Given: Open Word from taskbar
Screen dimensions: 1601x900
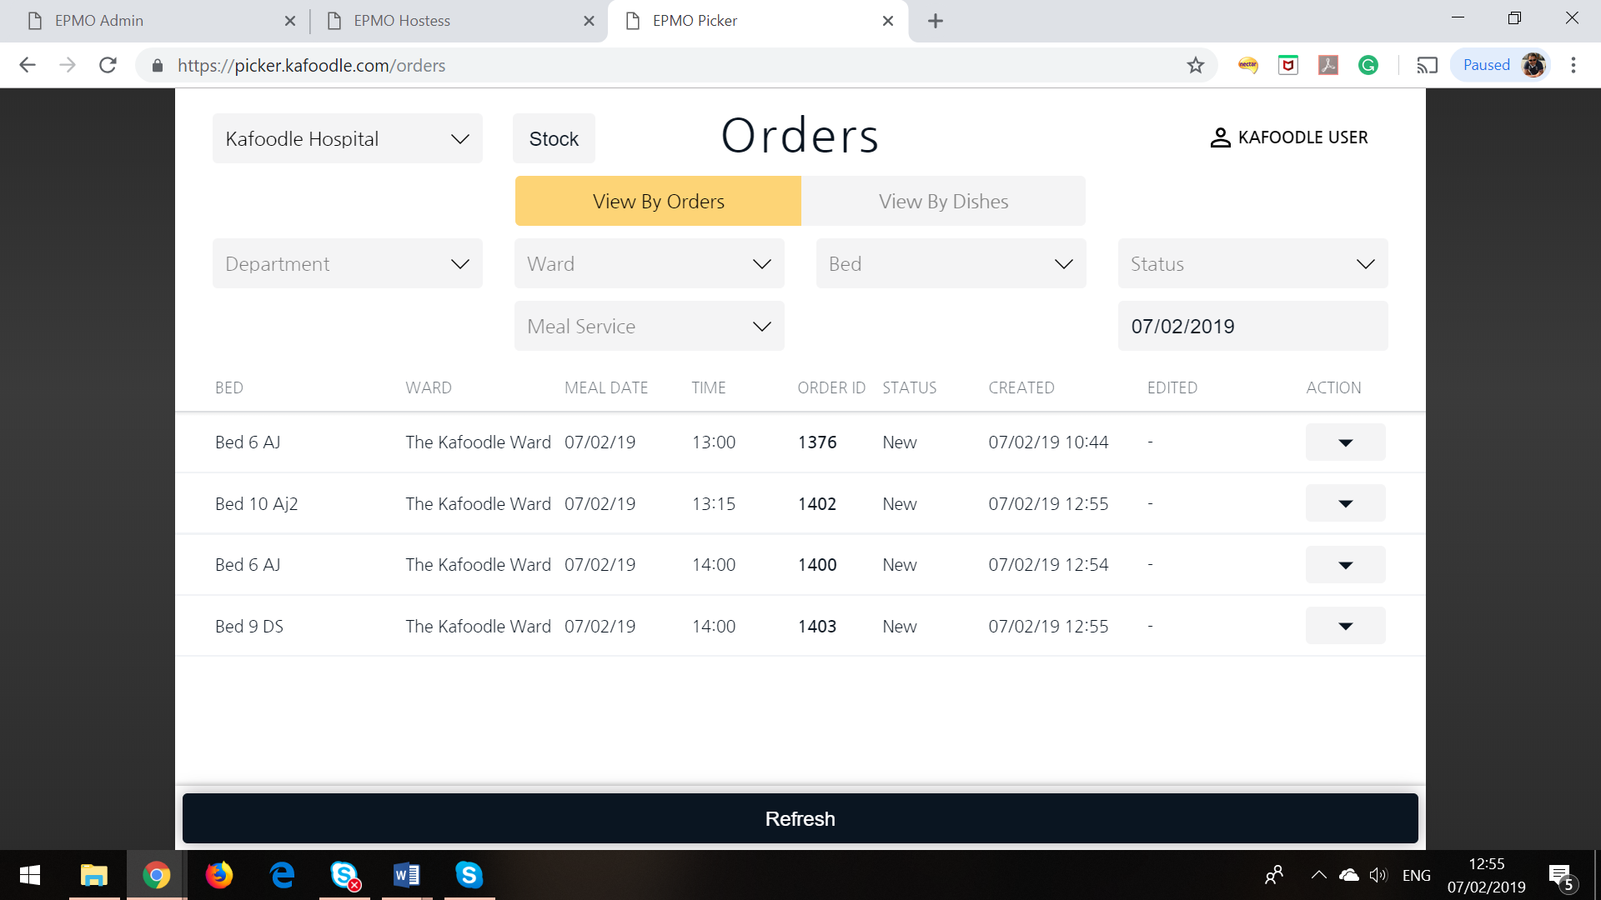Looking at the screenshot, I should 407,875.
